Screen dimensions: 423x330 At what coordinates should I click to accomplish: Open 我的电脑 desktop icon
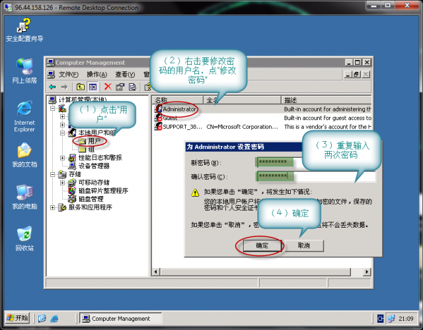coord(24,197)
